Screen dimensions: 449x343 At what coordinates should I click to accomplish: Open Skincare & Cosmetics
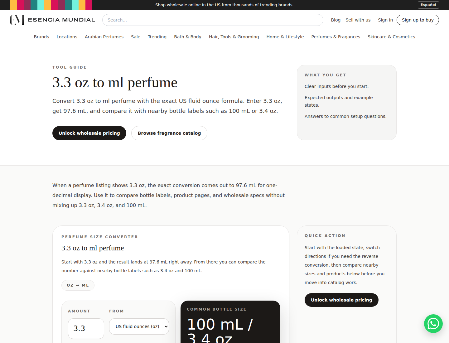(x=391, y=36)
